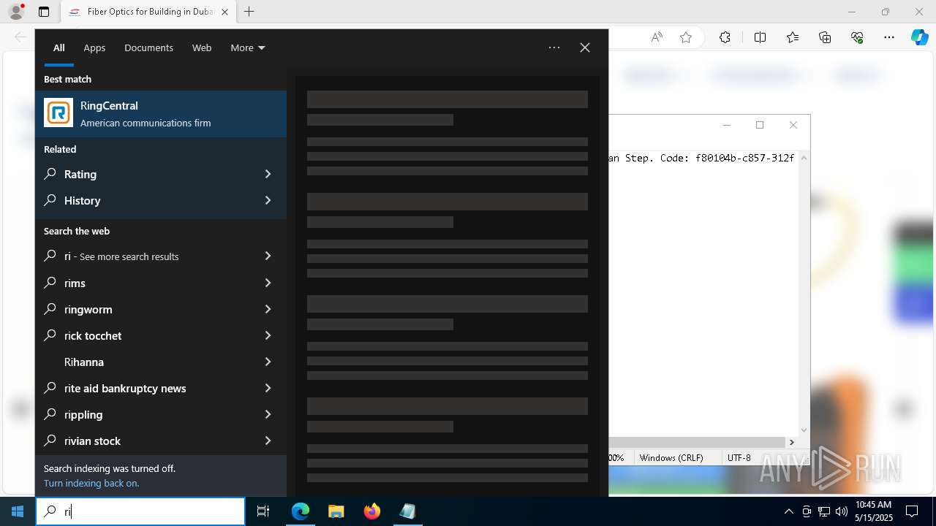Open search panel options ellipsis
936x526 pixels.
coord(554,47)
